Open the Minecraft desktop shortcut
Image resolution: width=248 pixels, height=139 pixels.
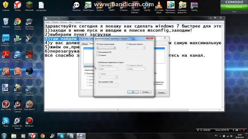pos(29,6)
